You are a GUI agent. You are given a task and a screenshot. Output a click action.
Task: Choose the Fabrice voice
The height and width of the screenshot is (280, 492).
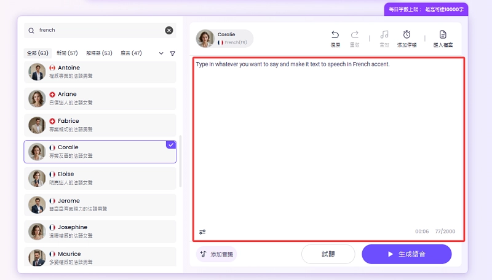(x=100, y=125)
